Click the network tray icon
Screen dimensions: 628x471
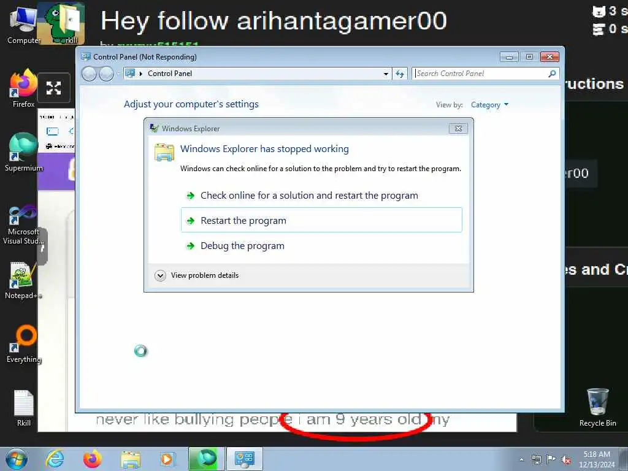[x=536, y=459]
